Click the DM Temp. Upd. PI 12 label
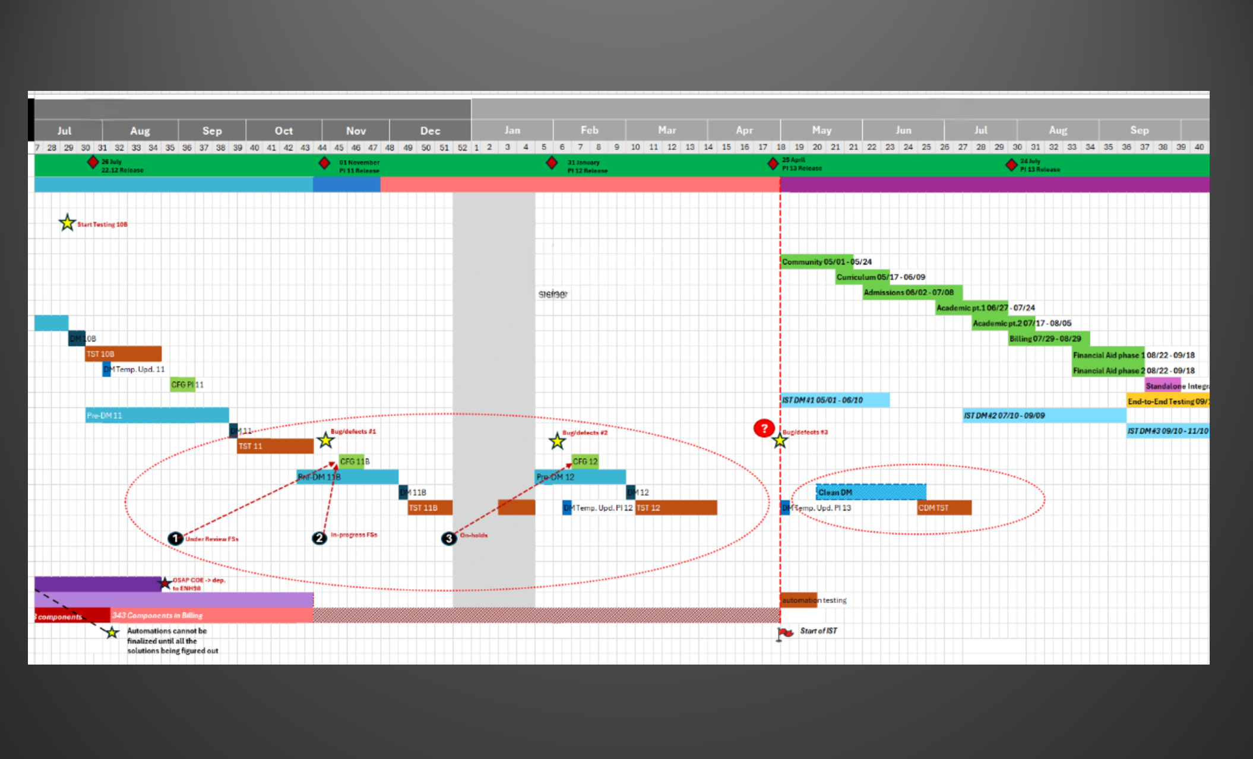The width and height of the screenshot is (1253, 759). 598,508
